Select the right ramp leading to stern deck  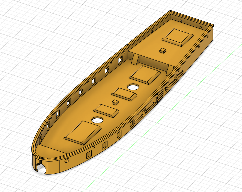coord(170,70)
